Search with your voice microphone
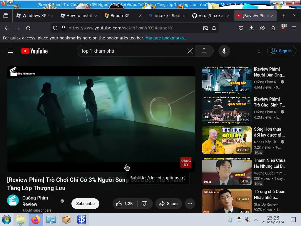The height and width of the screenshot is (226, 301). click(x=224, y=51)
